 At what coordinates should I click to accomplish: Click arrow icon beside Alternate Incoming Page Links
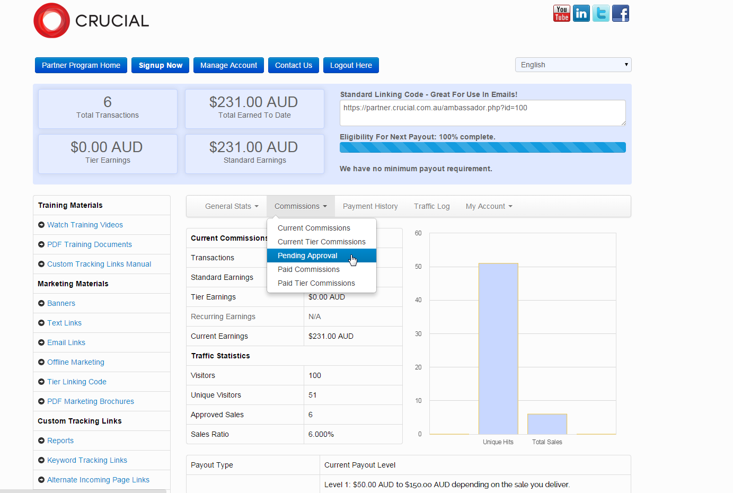(41, 480)
